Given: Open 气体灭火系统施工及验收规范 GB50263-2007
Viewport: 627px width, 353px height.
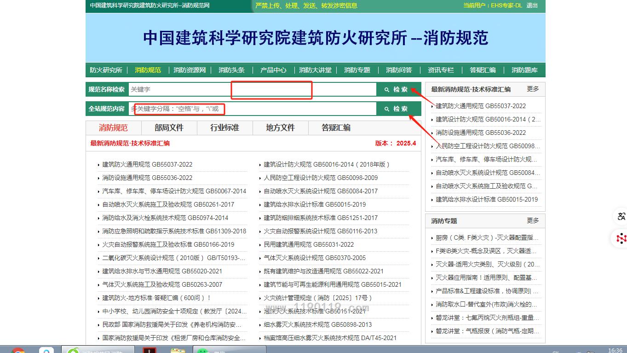Looking at the screenshot, I should point(162,284).
